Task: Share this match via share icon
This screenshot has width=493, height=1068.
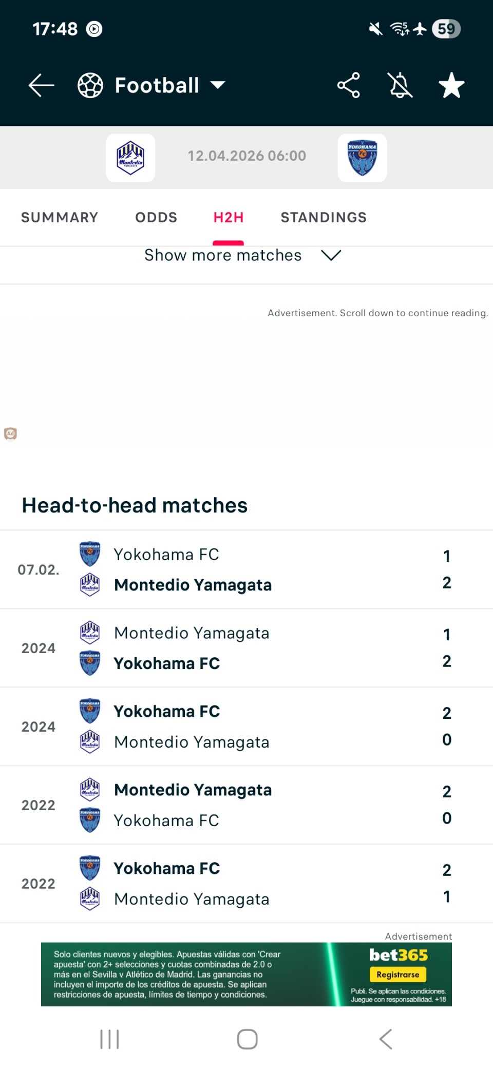Action: tap(348, 85)
